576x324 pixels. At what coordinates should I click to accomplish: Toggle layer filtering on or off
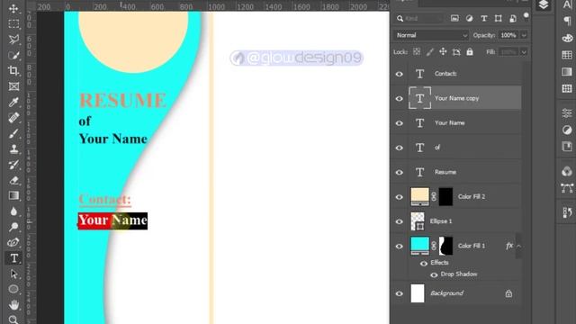[x=526, y=15]
